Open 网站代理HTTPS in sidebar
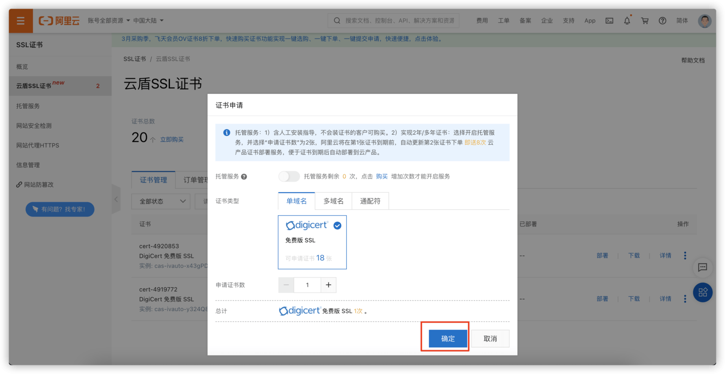The height and width of the screenshot is (374, 725). click(x=60, y=145)
